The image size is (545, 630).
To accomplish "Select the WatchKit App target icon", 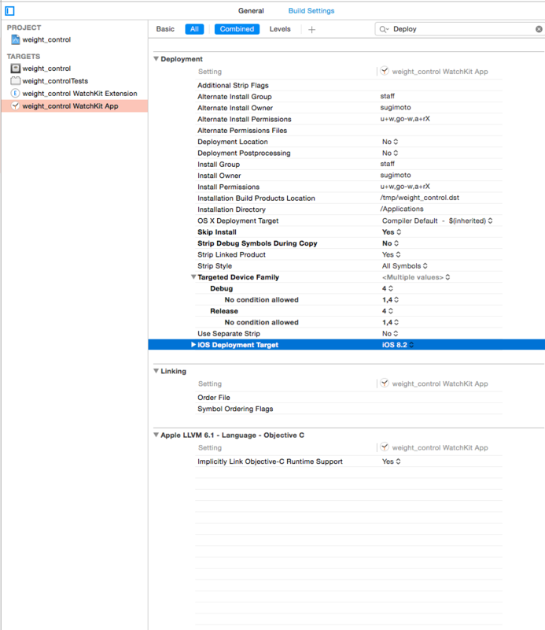I will tap(15, 106).
